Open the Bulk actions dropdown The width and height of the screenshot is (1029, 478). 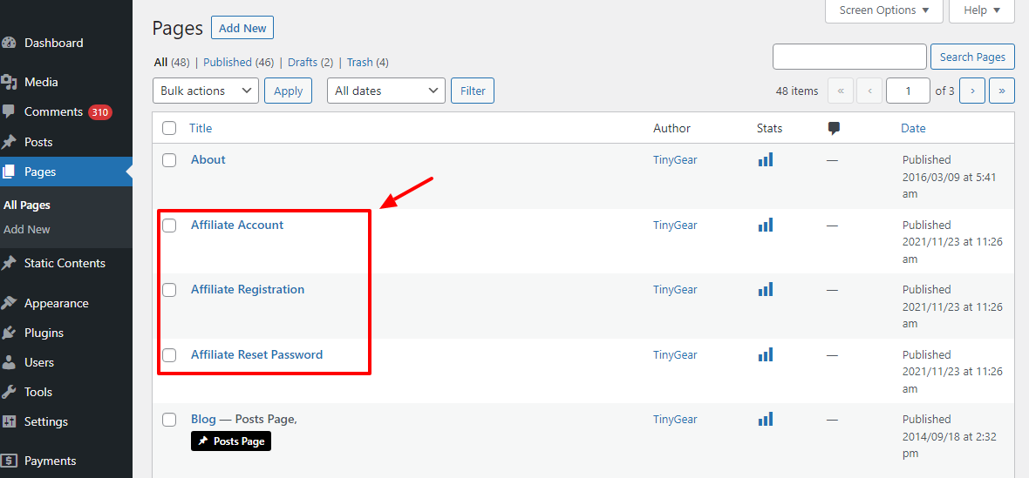205,91
